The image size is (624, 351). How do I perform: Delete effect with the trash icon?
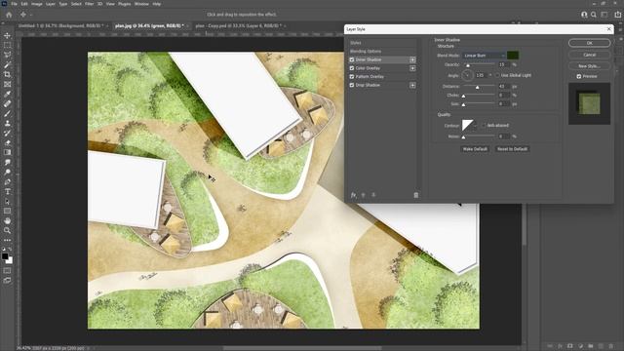tap(416, 195)
